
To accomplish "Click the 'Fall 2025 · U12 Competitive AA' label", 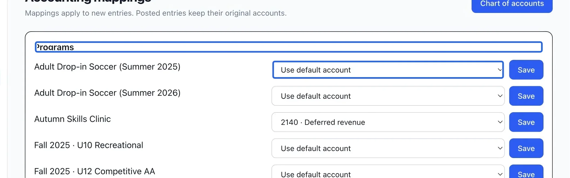I will 95,171.
